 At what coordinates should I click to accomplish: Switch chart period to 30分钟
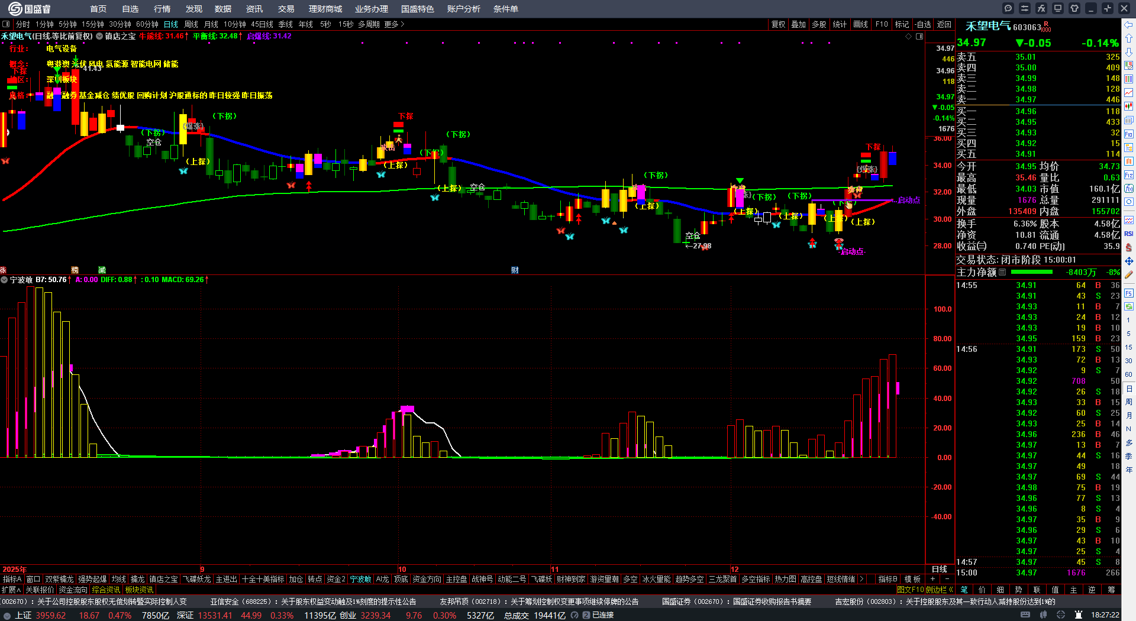tap(120, 24)
